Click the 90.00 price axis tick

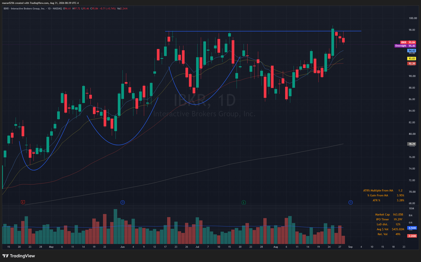pyautogui.click(x=412, y=76)
